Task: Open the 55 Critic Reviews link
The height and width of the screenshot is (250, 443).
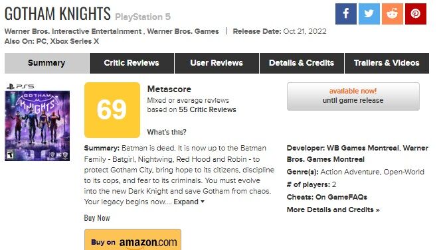Action: (207, 110)
